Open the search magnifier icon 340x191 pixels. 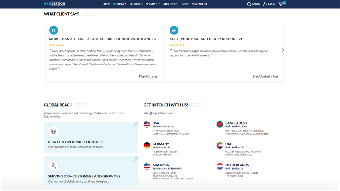point(249,4)
